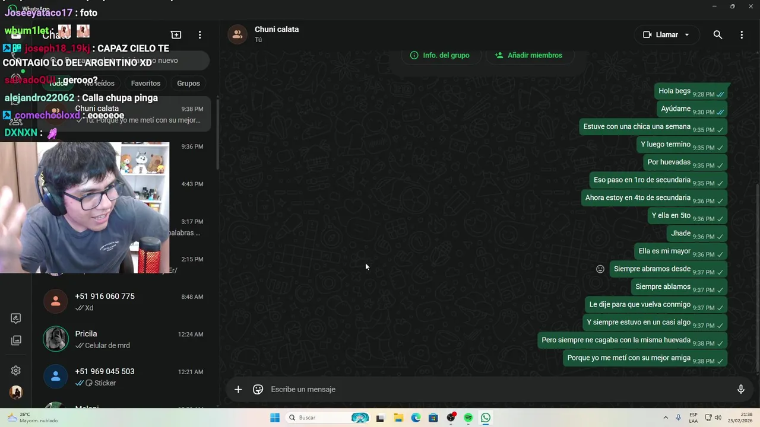
Task: Record a voice message with the microphone
Action: pyautogui.click(x=740, y=389)
